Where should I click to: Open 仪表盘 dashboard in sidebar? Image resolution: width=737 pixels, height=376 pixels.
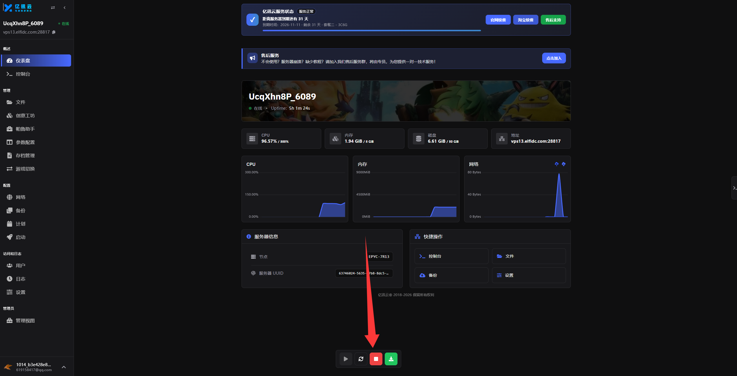click(x=36, y=60)
